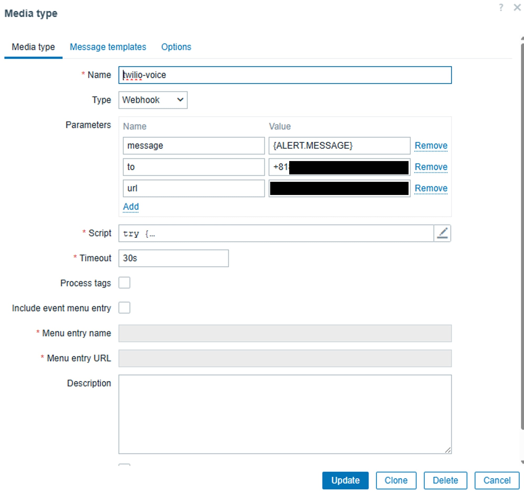Click the +81 phone number value field
The image size is (524, 496).
(x=340, y=167)
